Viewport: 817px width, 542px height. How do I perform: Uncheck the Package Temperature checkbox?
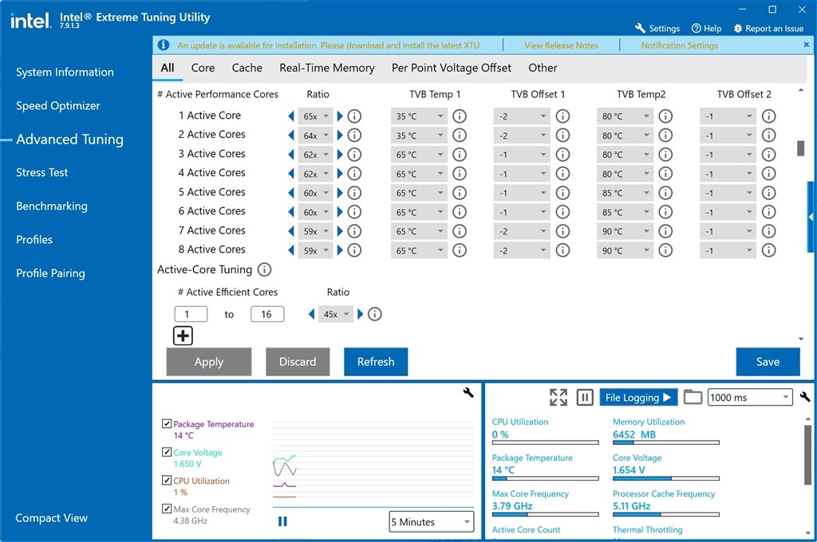pos(167,424)
